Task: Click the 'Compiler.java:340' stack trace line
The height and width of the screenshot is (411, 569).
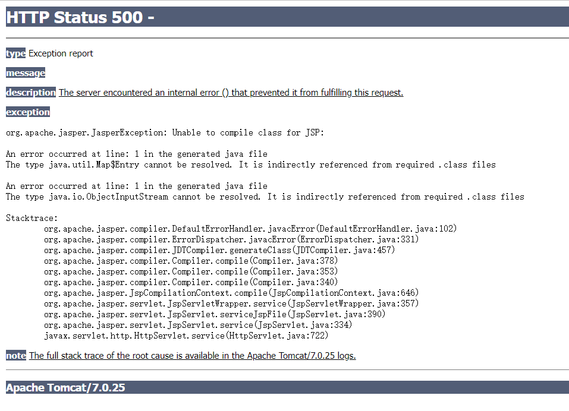Action: pos(191,282)
